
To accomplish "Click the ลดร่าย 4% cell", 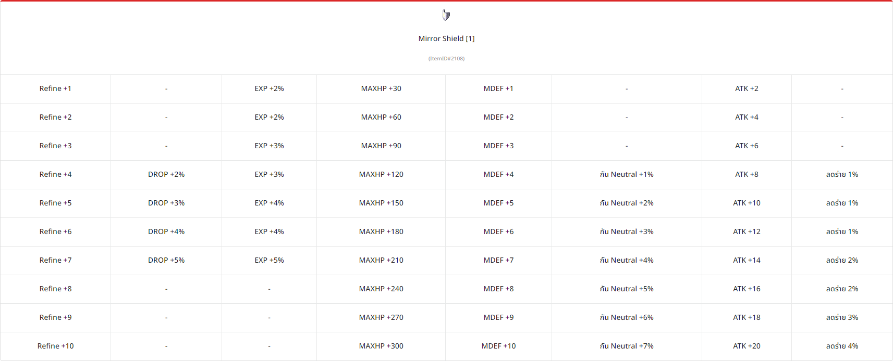I will coord(842,346).
